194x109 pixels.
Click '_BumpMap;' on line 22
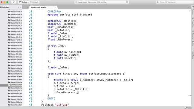(x=70, y=24)
